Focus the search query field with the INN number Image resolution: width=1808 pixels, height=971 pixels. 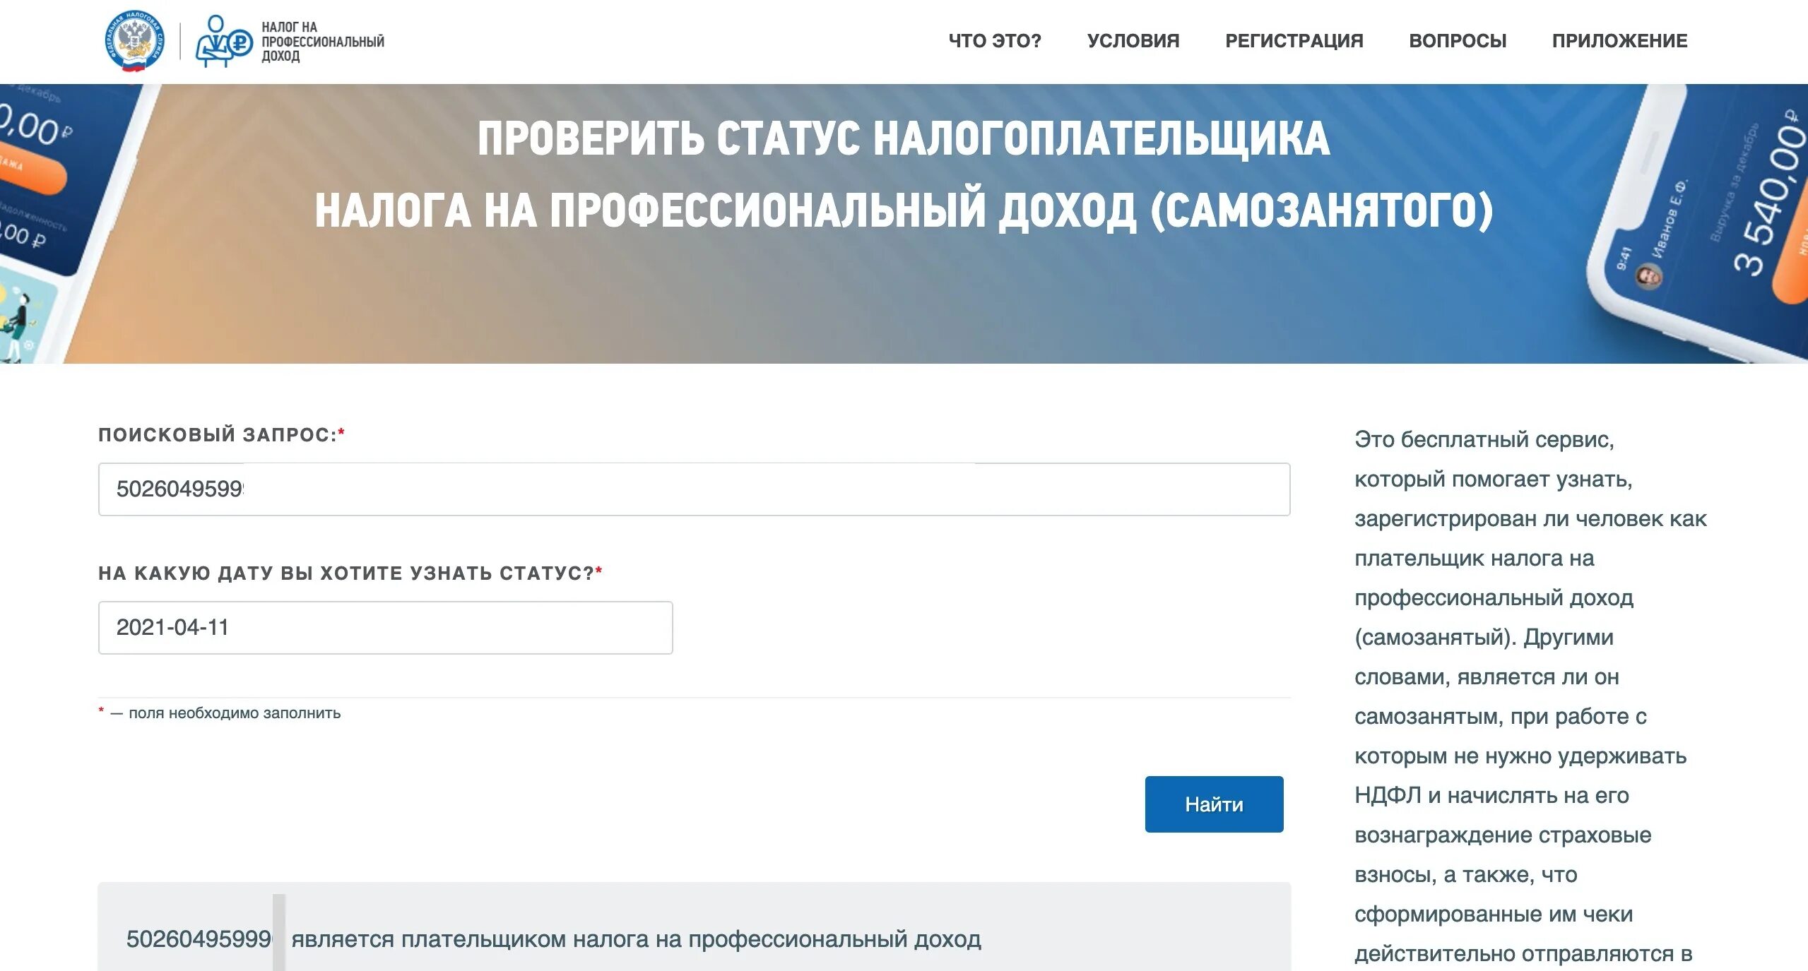click(x=693, y=489)
